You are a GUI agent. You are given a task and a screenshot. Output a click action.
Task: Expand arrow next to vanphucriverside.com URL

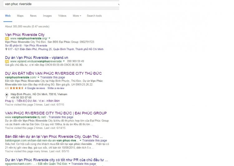click(38, 77)
